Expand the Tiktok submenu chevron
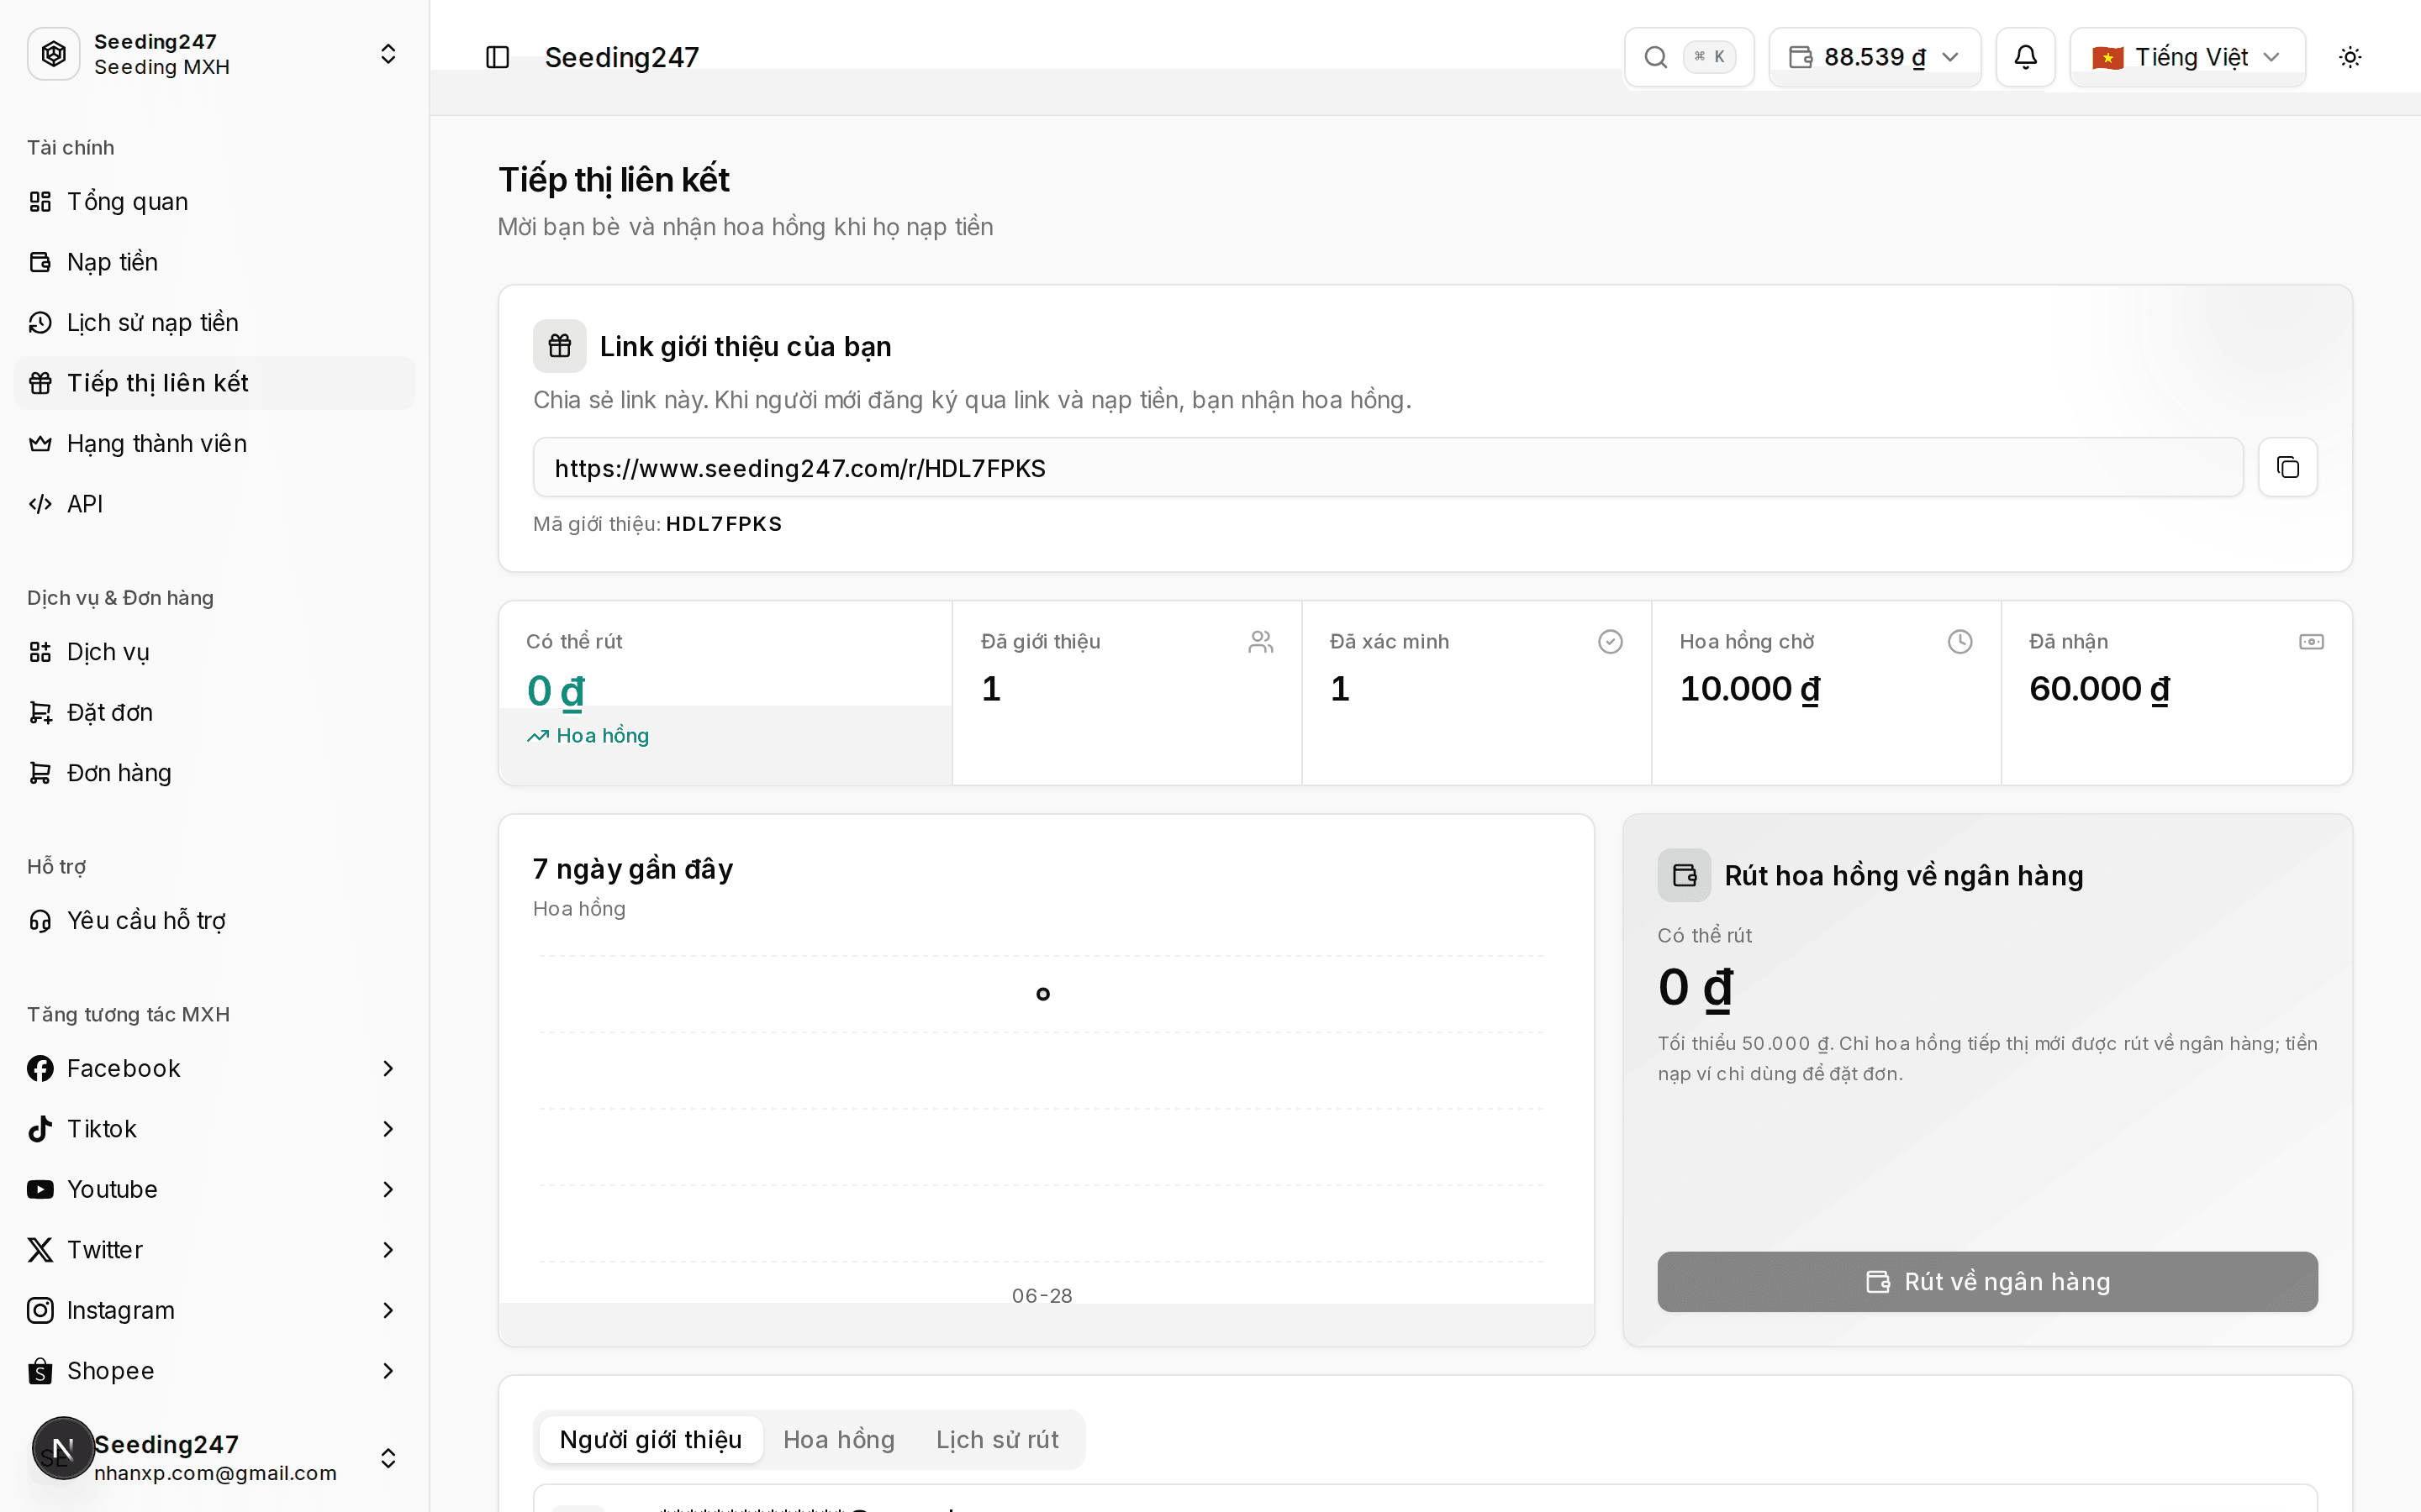This screenshot has height=1512, width=2421. click(x=388, y=1129)
